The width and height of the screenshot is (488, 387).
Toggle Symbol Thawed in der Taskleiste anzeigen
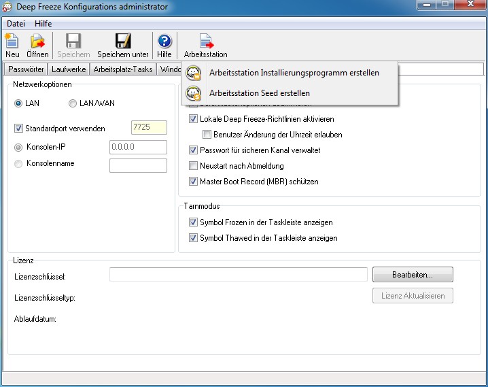pyautogui.click(x=193, y=238)
